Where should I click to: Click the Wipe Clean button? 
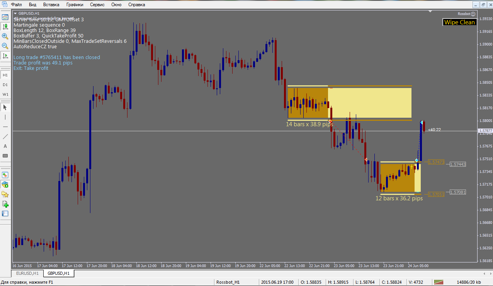point(459,22)
